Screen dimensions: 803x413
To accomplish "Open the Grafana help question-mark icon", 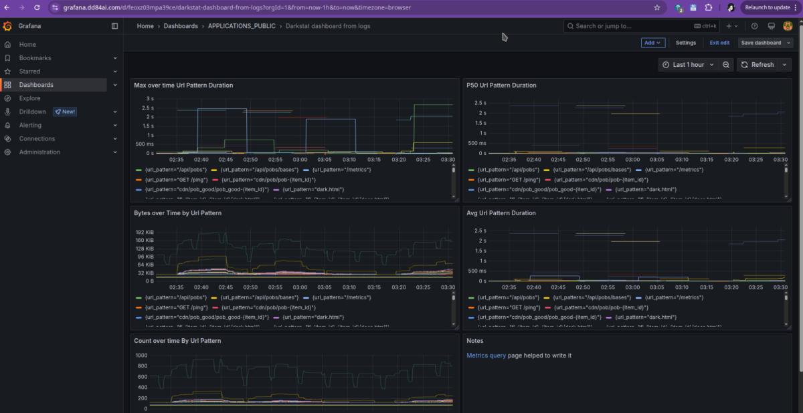I will (755, 26).
